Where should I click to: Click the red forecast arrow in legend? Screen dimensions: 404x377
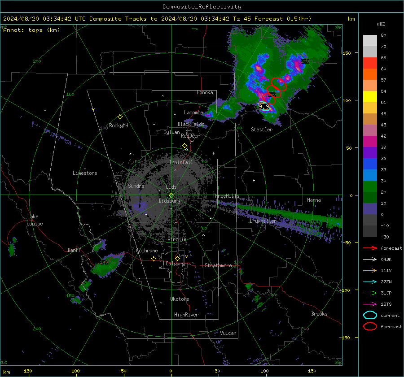[x=370, y=248]
